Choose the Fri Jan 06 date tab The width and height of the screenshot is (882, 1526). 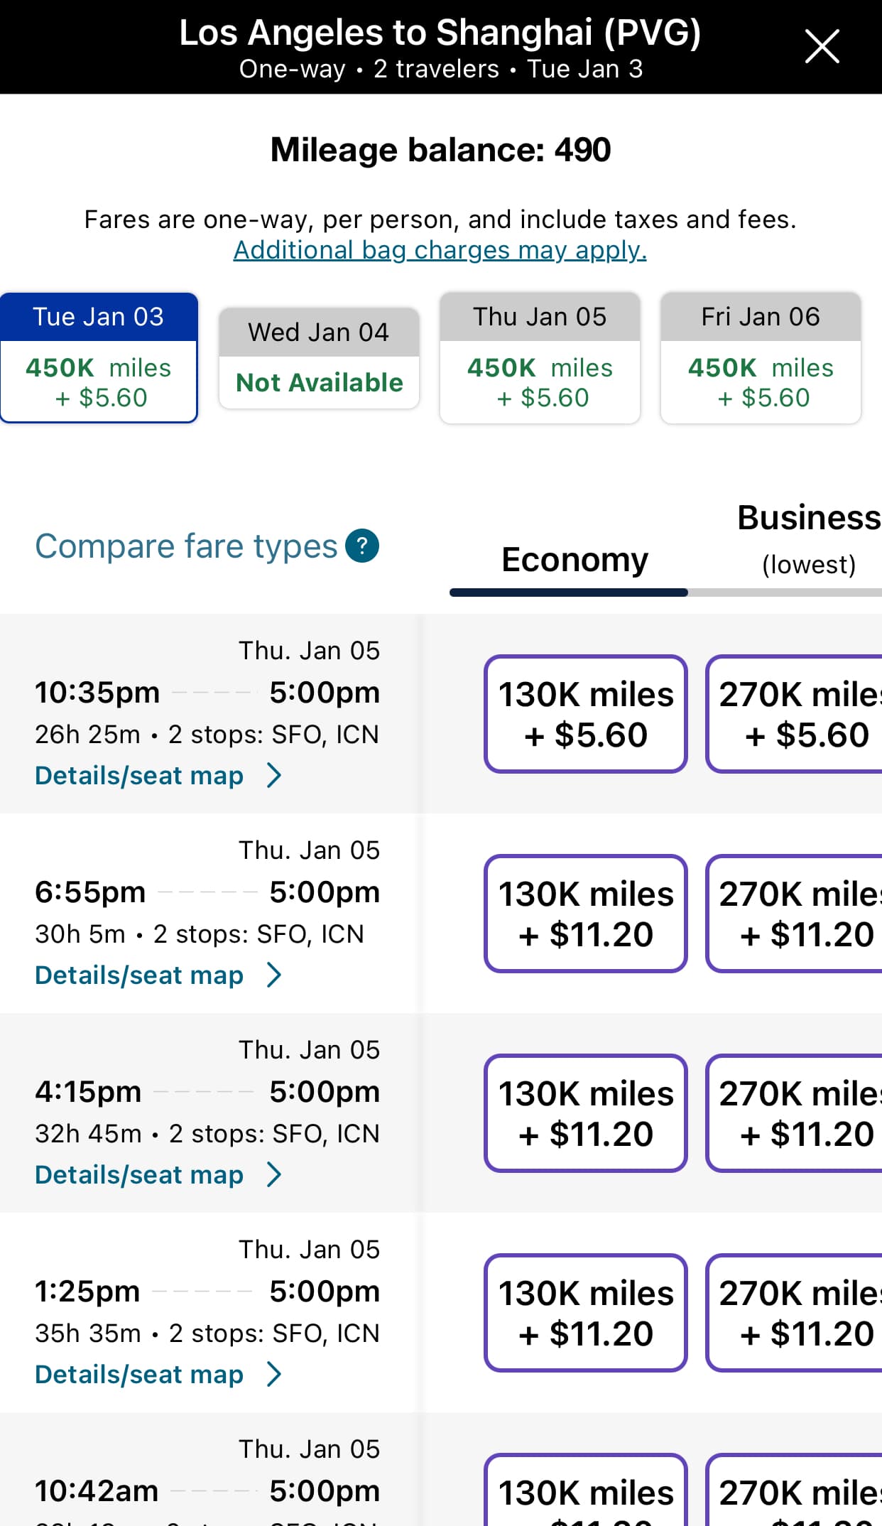coord(761,357)
